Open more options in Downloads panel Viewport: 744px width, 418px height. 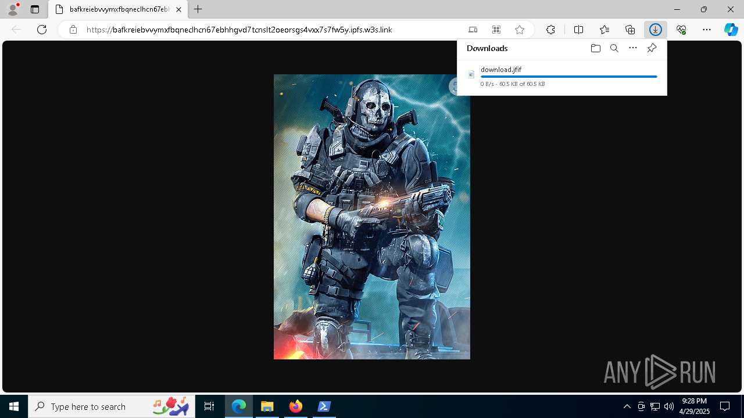[x=633, y=48]
